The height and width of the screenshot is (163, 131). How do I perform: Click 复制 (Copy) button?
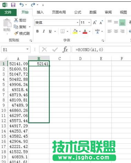click(20, 27)
